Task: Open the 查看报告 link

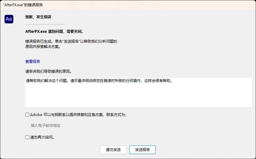Action: click(33, 62)
